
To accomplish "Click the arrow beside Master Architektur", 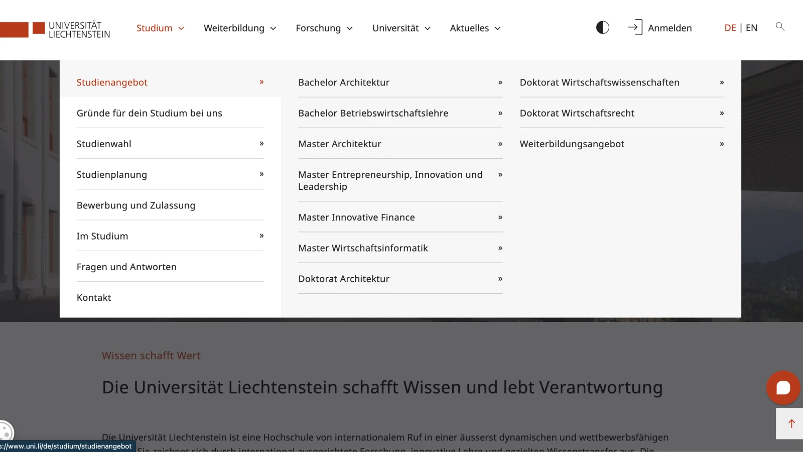I will [x=499, y=144].
